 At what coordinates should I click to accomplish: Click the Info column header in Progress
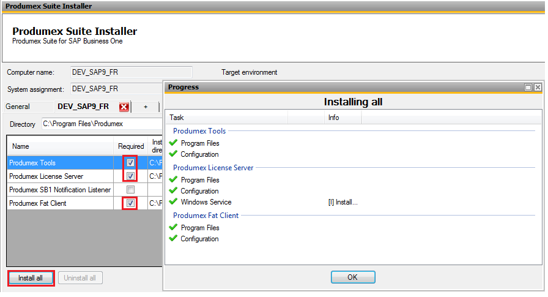[343, 118]
